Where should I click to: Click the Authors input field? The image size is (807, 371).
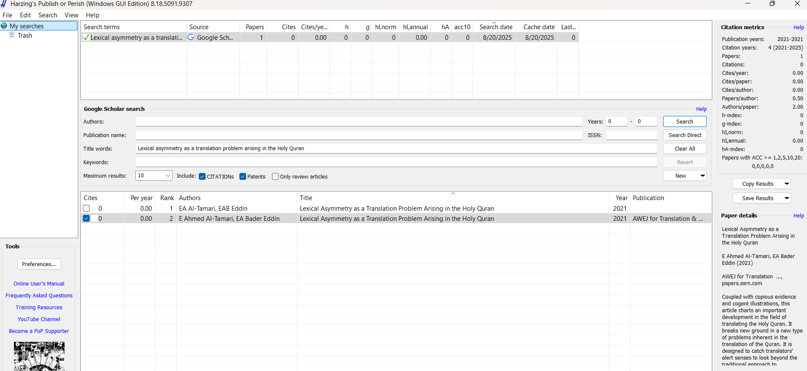click(x=359, y=122)
